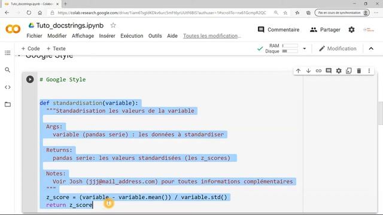Click the Partager button

[325, 30]
